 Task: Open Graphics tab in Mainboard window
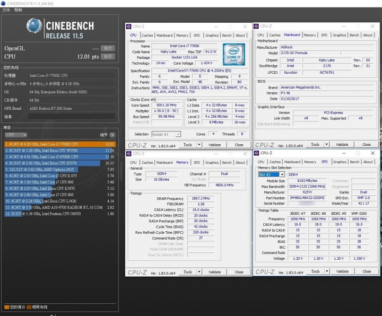point(340,36)
